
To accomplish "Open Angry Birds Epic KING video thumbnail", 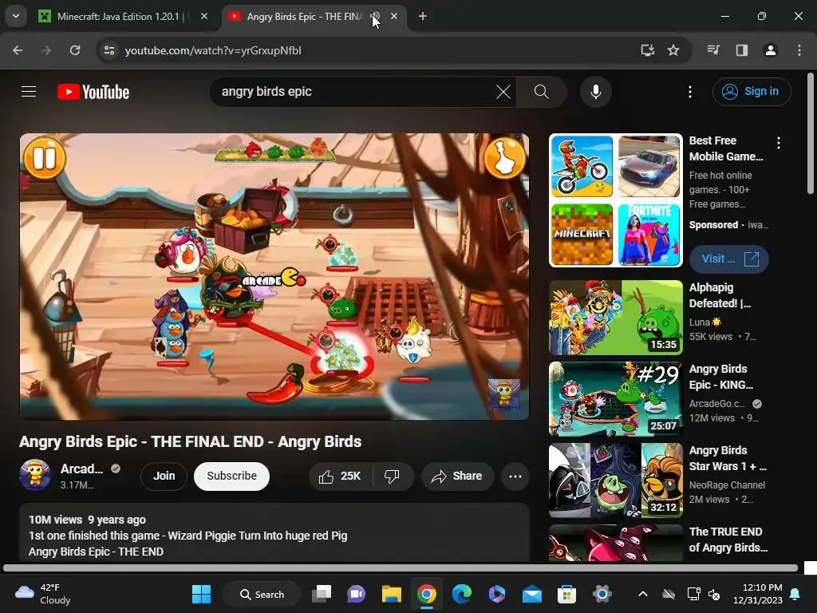I will (615, 399).
